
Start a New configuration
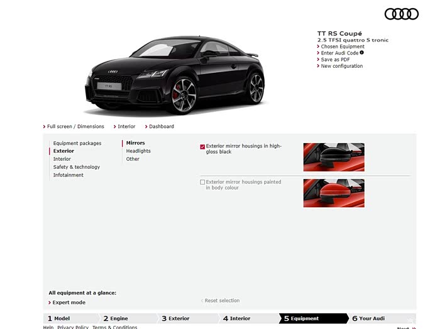(x=341, y=66)
